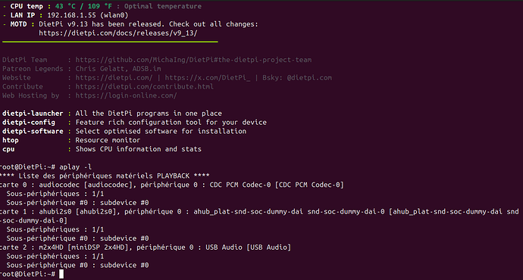Click the miniDSP 2x4HD card 2 line
This screenshot has width=523, height=280.
coord(146,247)
